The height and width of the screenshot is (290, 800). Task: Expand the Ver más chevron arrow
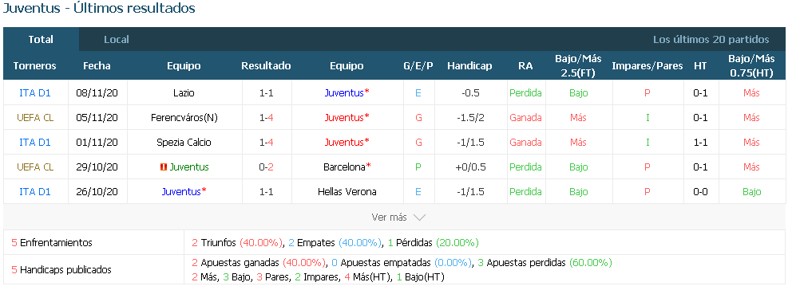click(419, 217)
